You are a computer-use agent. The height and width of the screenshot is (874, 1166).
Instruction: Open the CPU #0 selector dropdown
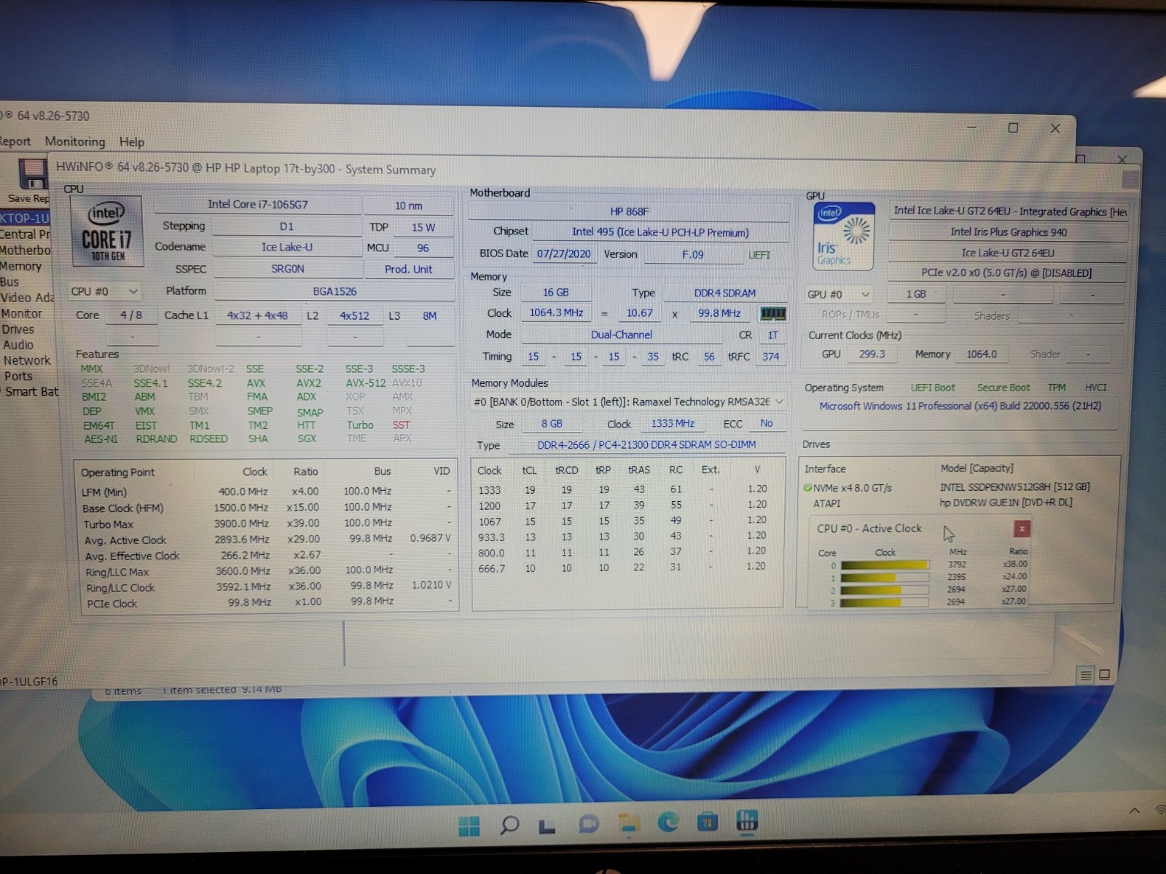(104, 291)
